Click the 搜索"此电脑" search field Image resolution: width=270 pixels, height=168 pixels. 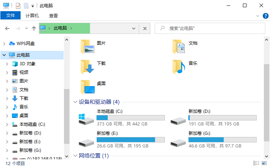click(x=210, y=28)
